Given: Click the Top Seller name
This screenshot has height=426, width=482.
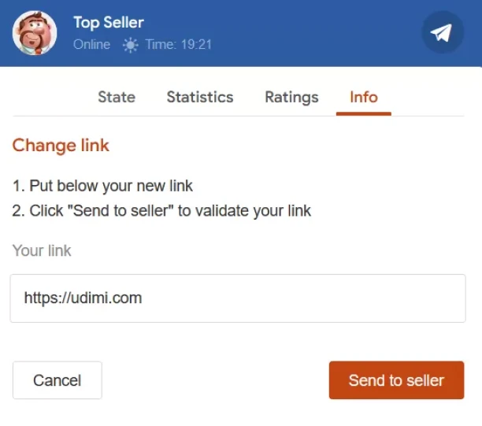Looking at the screenshot, I should [109, 23].
